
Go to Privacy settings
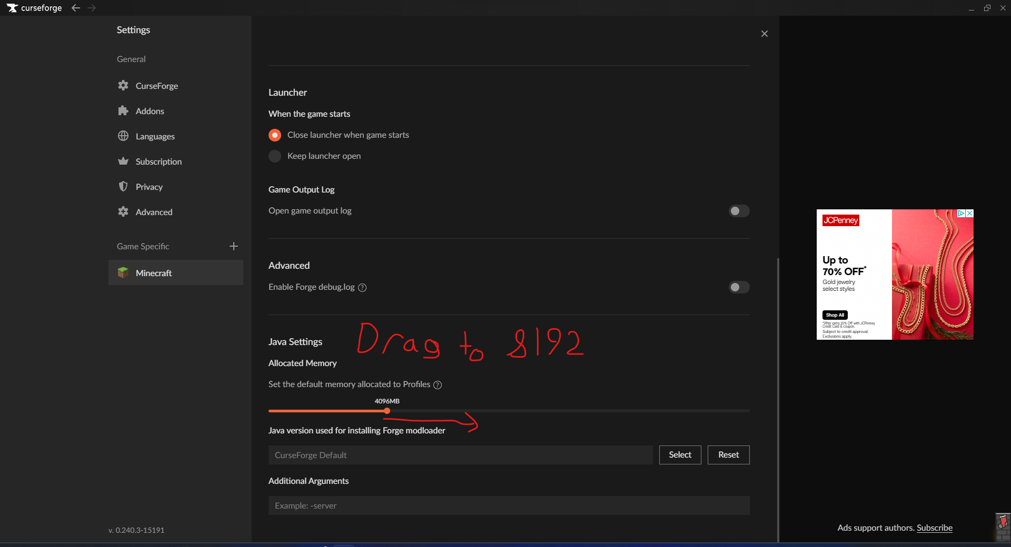point(149,187)
